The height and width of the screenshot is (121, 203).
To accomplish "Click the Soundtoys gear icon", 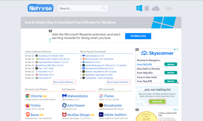I will [x=37, y=56].
